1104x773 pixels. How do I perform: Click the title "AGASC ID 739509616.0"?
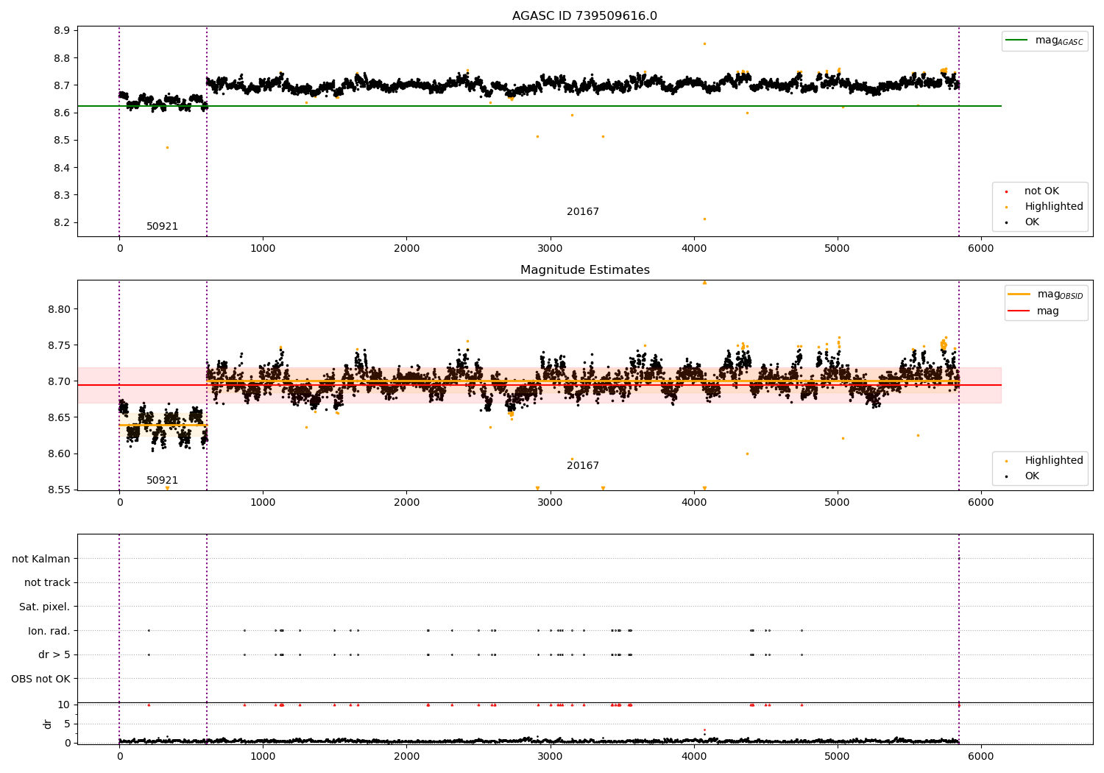tap(584, 16)
